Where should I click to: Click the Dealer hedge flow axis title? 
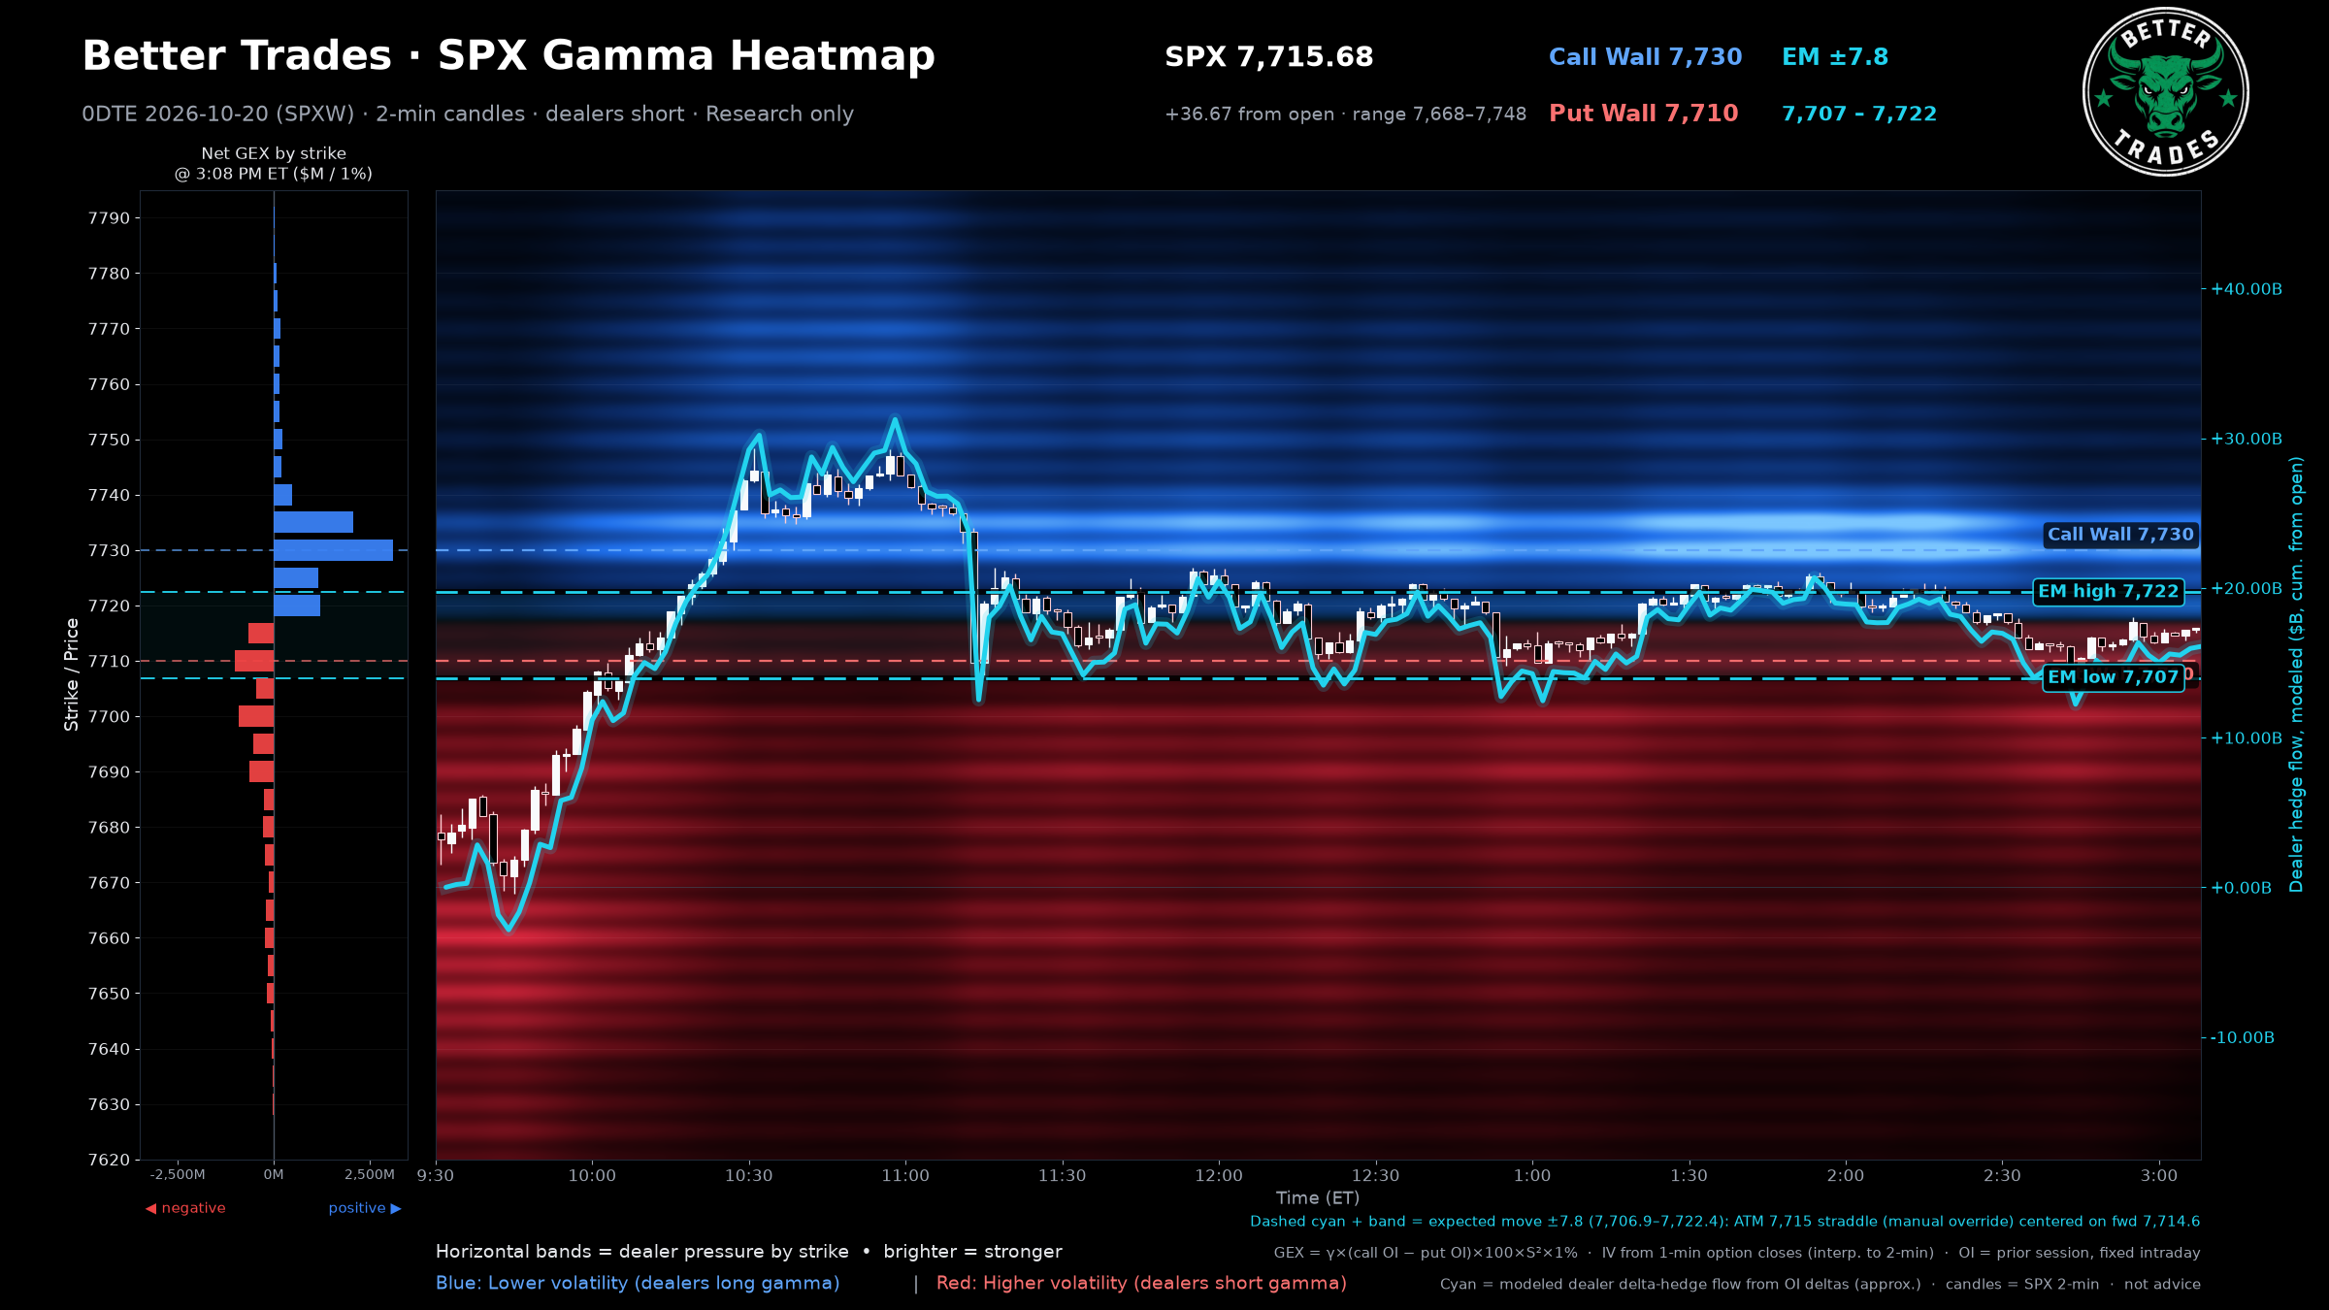(2296, 674)
